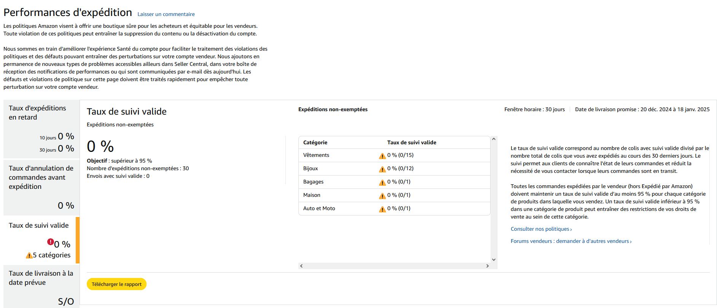Click Envois avec suivi valide : 0

coord(118,176)
